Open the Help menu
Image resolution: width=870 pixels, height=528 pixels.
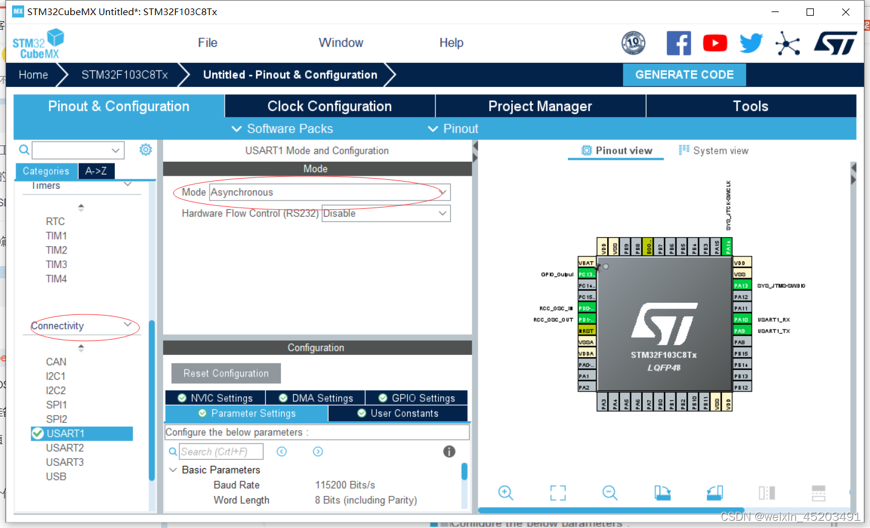(451, 43)
